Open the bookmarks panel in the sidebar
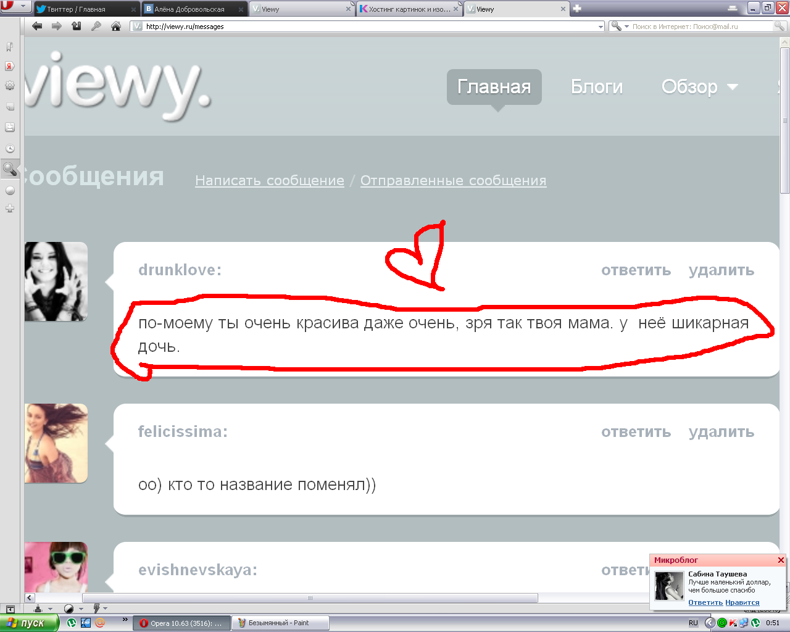The width and height of the screenshot is (790, 632). point(10,46)
